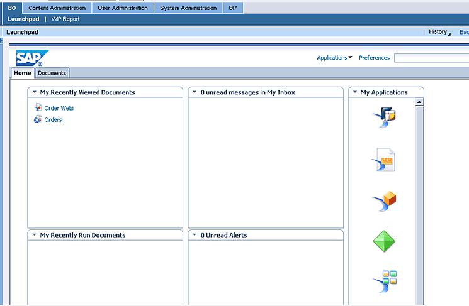
Task: Select the User Administration tab
Action: (x=123, y=8)
